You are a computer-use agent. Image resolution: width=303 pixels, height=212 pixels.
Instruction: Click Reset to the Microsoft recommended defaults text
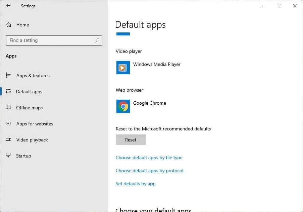[x=163, y=129]
